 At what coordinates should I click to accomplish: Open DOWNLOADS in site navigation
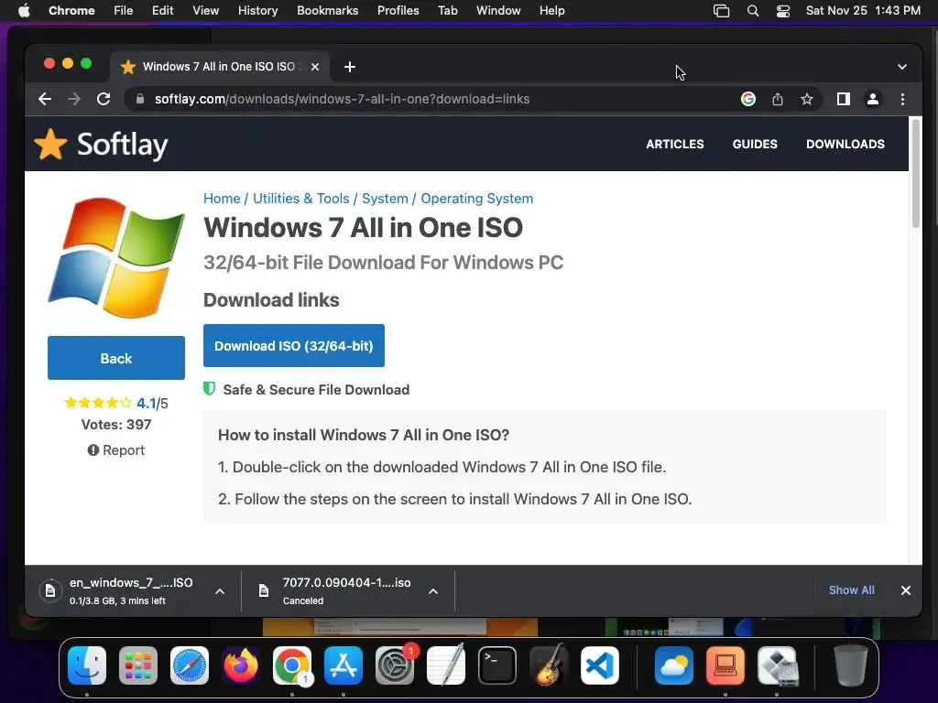845,144
